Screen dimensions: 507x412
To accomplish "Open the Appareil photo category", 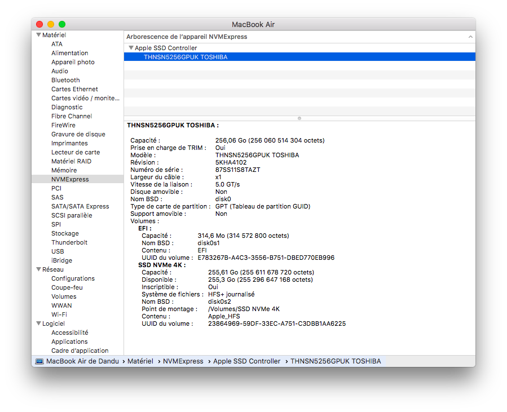I will (73, 62).
